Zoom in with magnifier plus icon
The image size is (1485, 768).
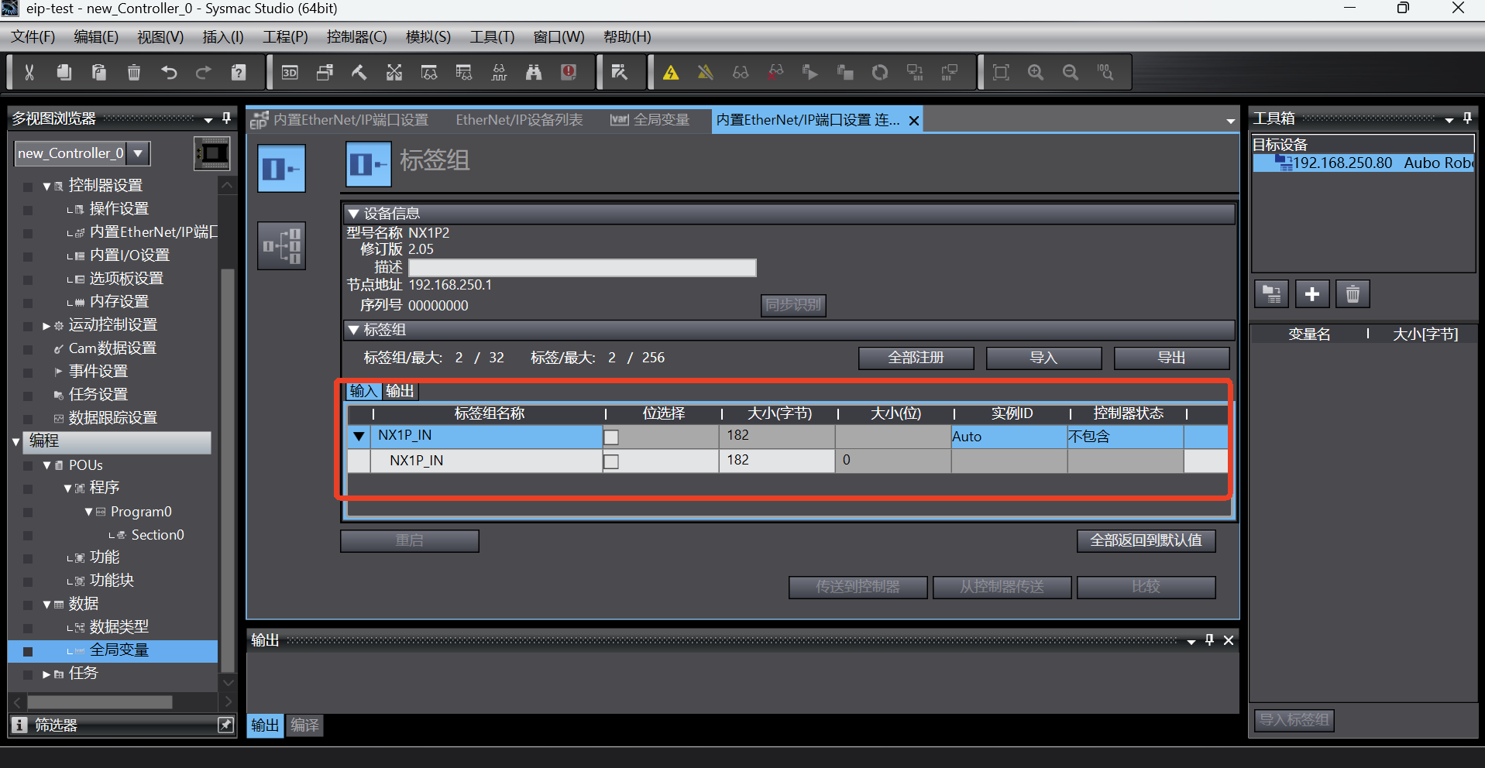click(1036, 73)
